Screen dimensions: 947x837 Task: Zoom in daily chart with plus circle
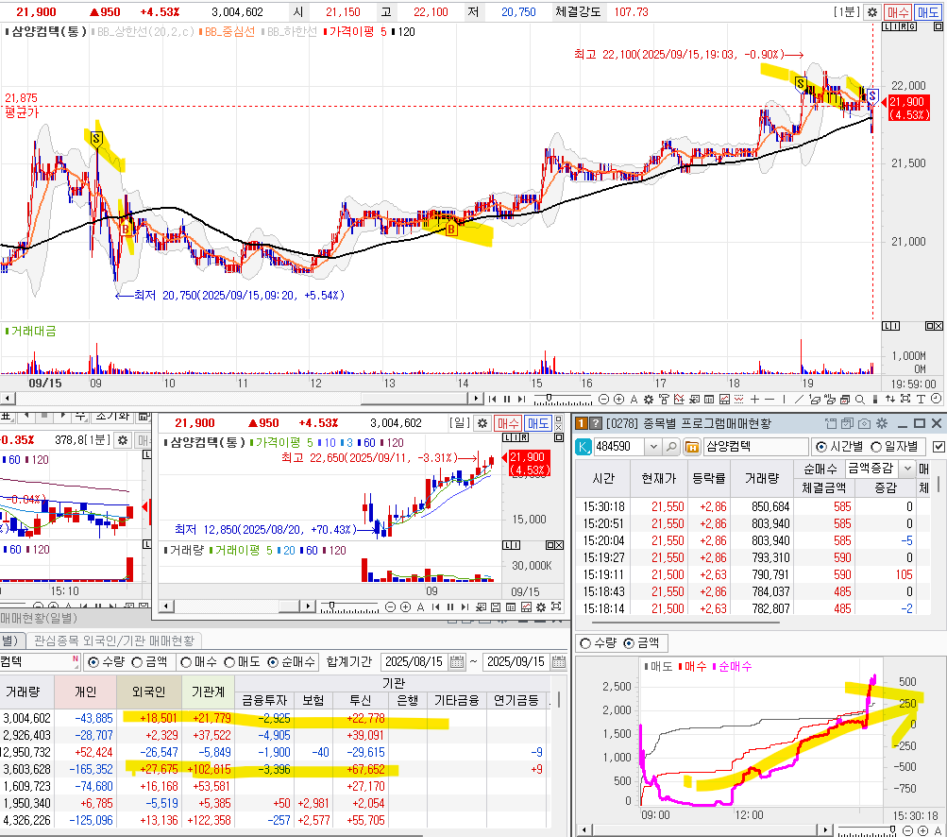click(x=405, y=606)
